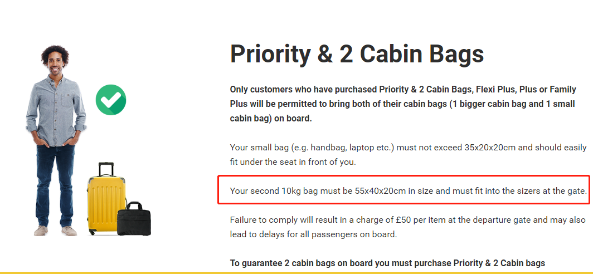Click the suitcase's extended telescopic handle
Image resolution: width=593 pixels, height=274 pixels.
click(106, 169)
